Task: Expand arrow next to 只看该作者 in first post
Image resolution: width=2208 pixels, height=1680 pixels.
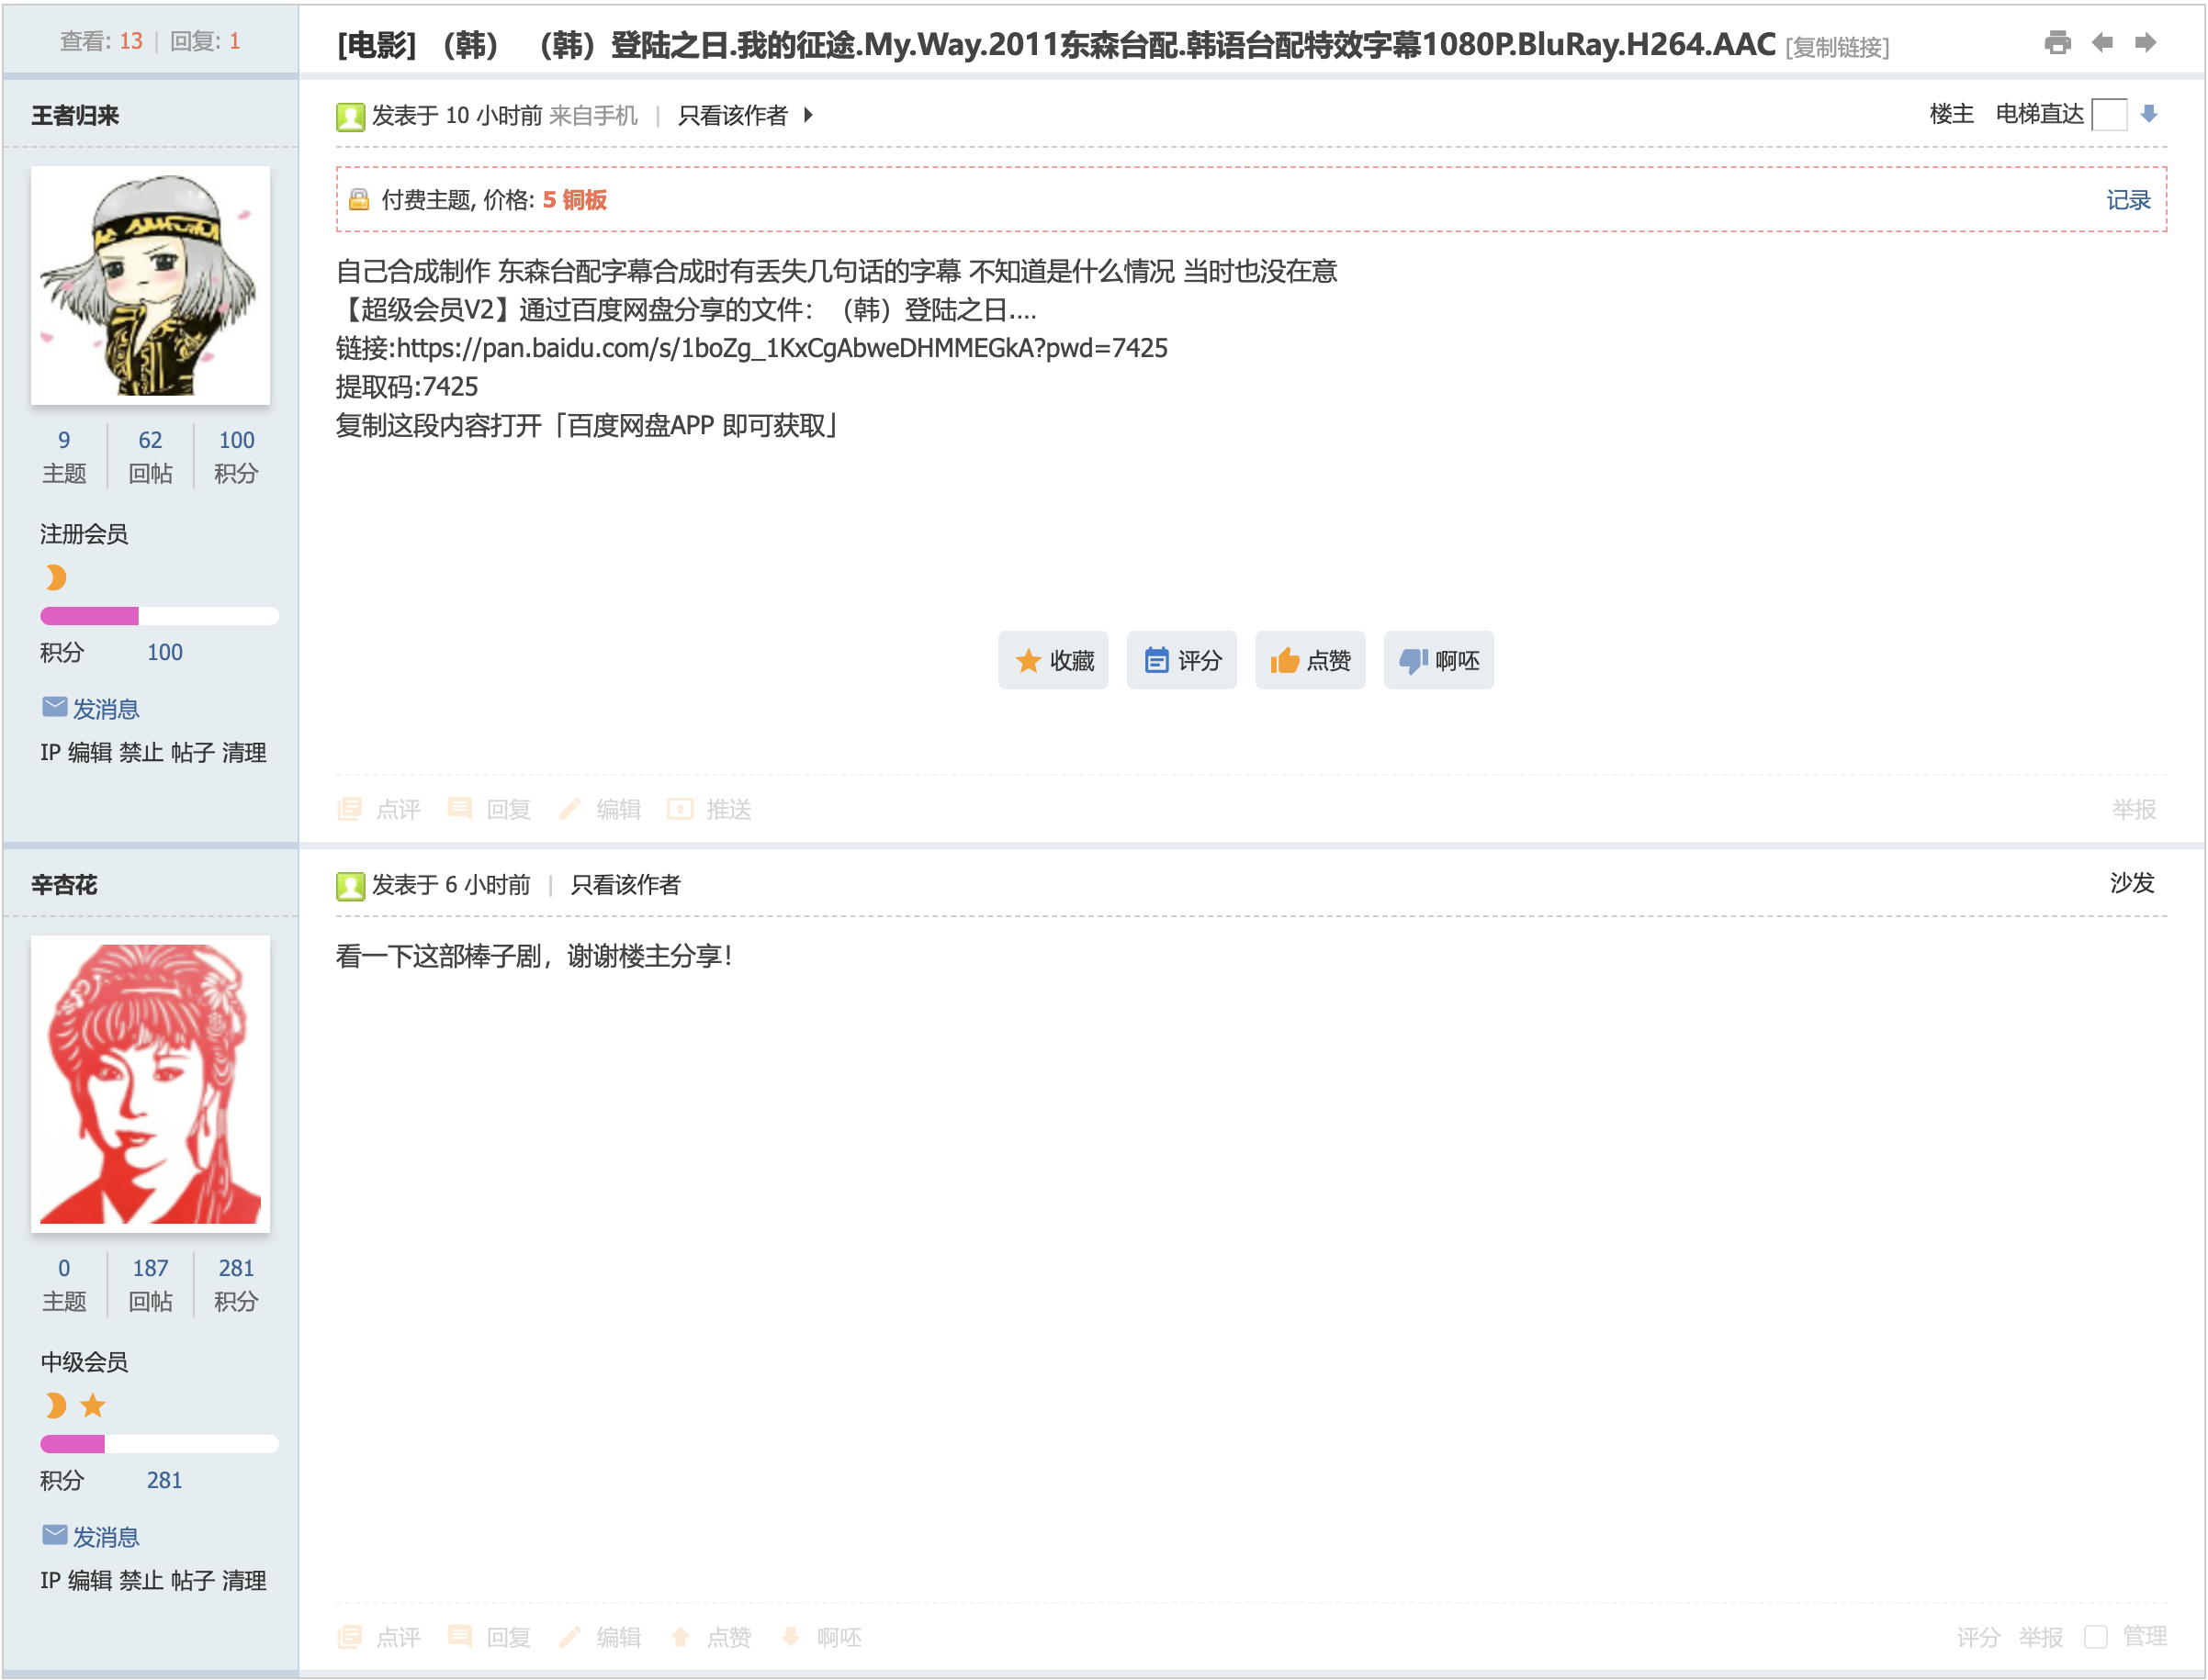Action: coord(807,115)
